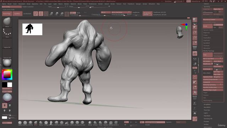Toggle the first highlighted light bulb
This screenshot has width=227, height=128.
(5, 106)
